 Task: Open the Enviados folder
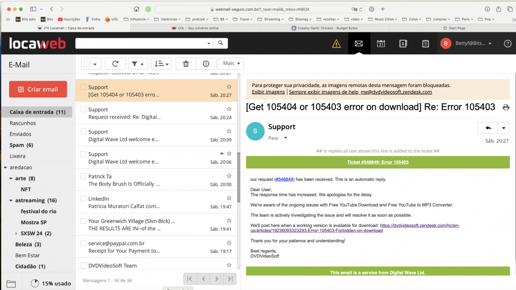20,134
